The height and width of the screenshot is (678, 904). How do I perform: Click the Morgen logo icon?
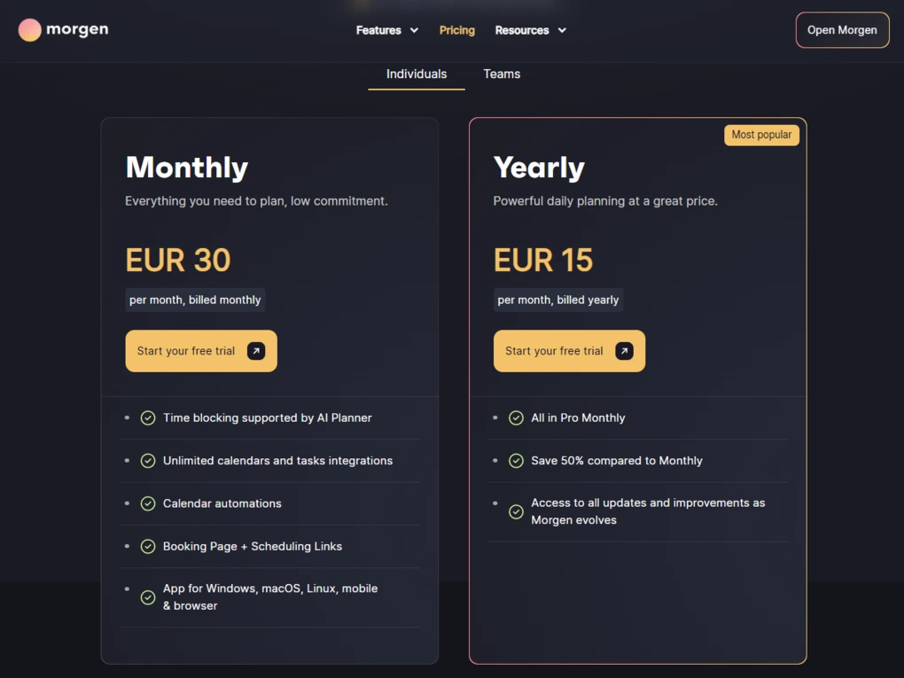pyautogui.click(x=30, y=29)
